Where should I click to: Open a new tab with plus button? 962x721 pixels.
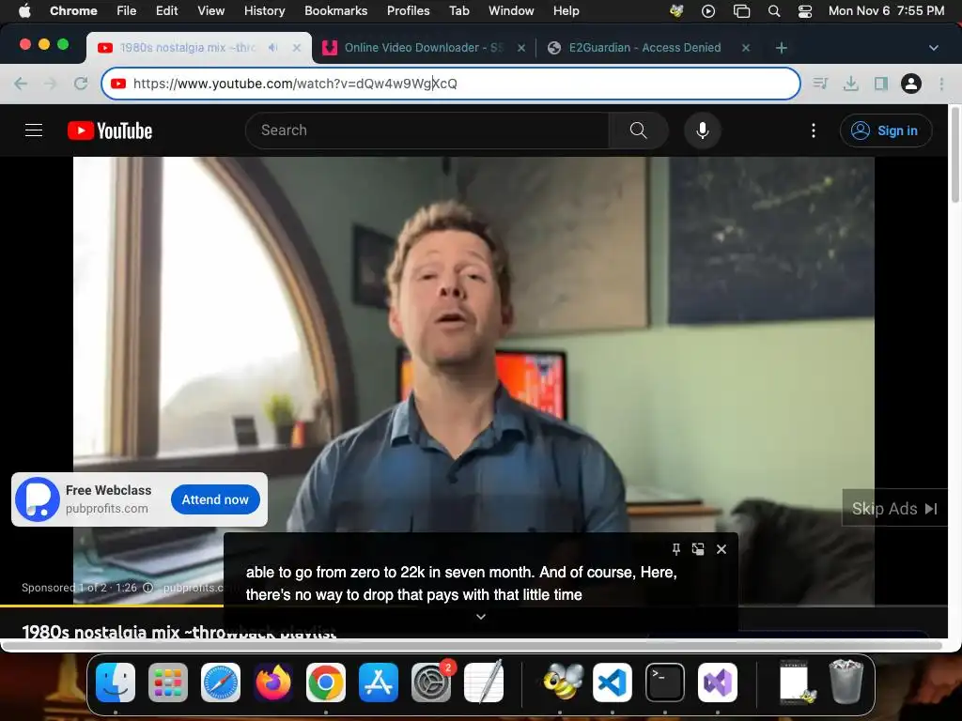781,47
